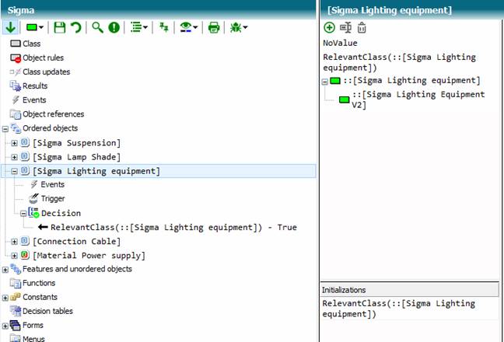Expand the Constants node

click(x=5, y=298)
